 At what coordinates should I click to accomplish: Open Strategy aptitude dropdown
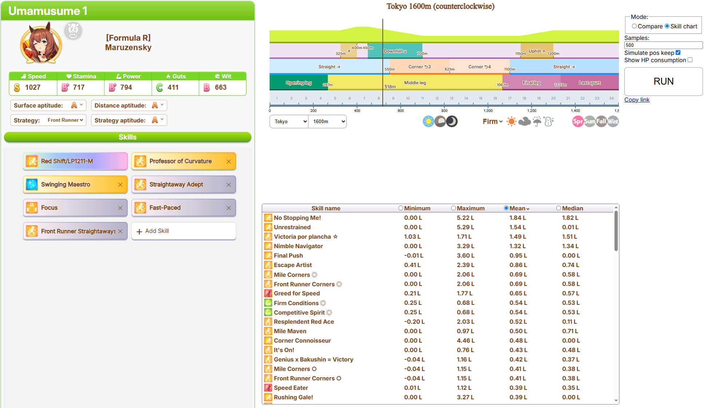click(x=158, y=120)
